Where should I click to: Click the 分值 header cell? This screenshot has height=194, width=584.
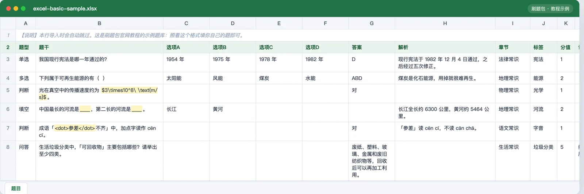[566, 47]
